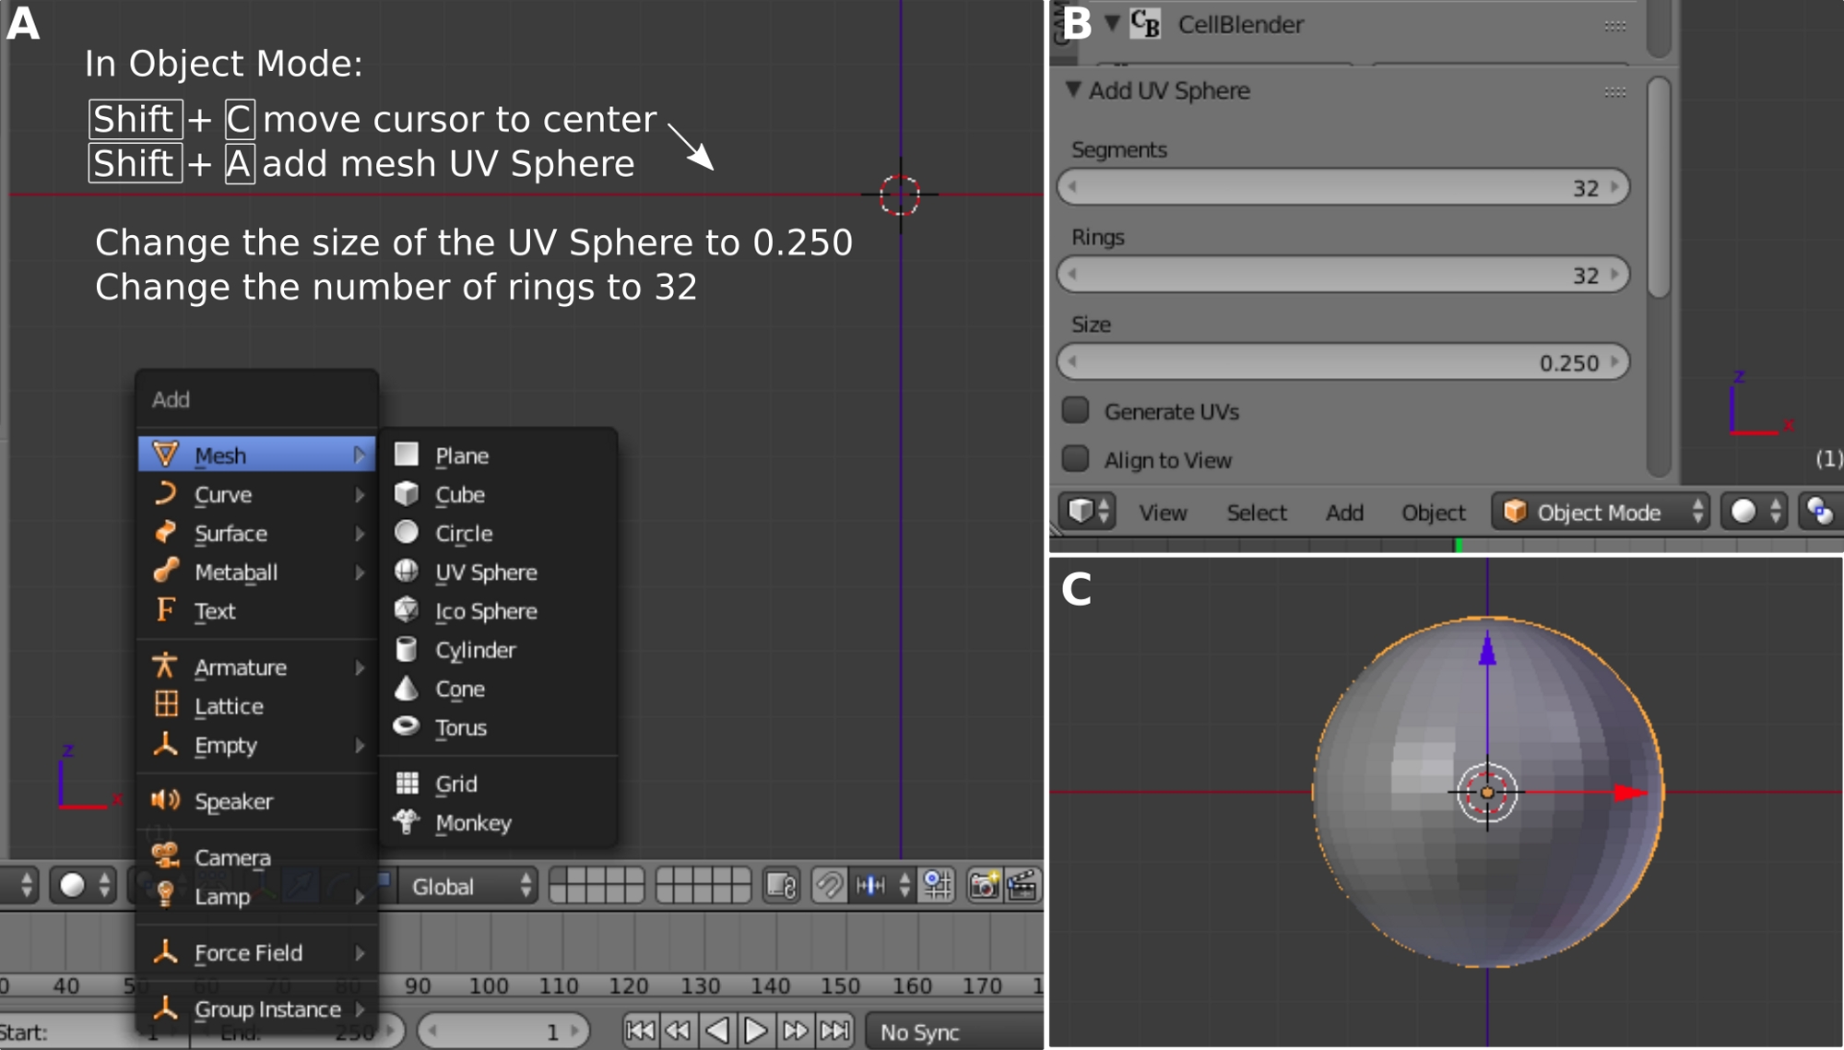Collapse the Add UV Sphere panel

[1073, 90]
